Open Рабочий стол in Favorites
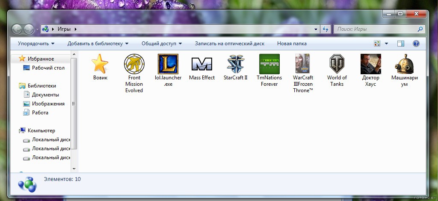This screenshot has width=438, height=201. 44,68
